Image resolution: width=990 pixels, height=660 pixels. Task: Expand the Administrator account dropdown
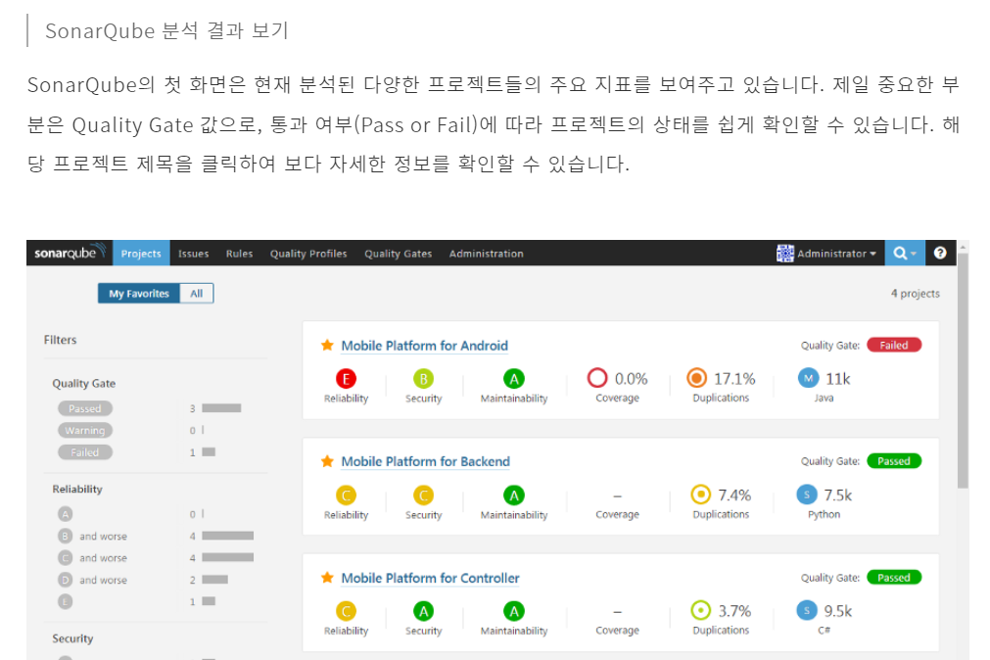[x=836, y=254]
